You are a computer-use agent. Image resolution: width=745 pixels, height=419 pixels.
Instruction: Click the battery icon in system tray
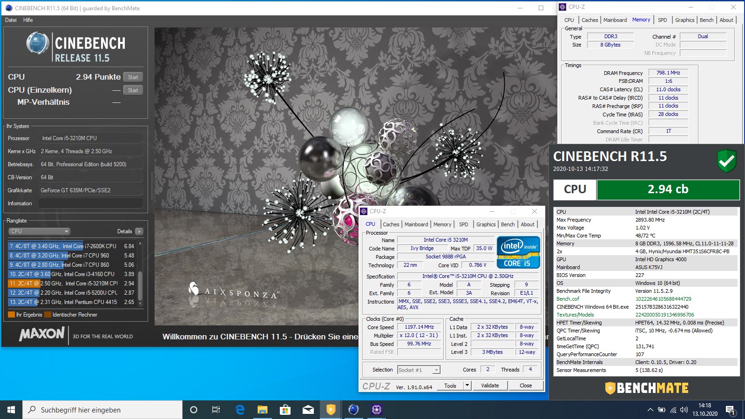click(661, 410)
